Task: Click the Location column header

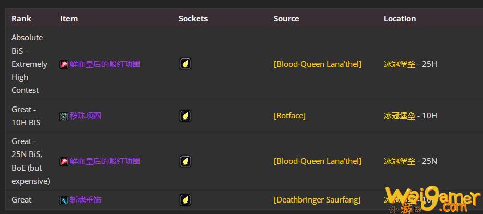Action: pos(400,18)
